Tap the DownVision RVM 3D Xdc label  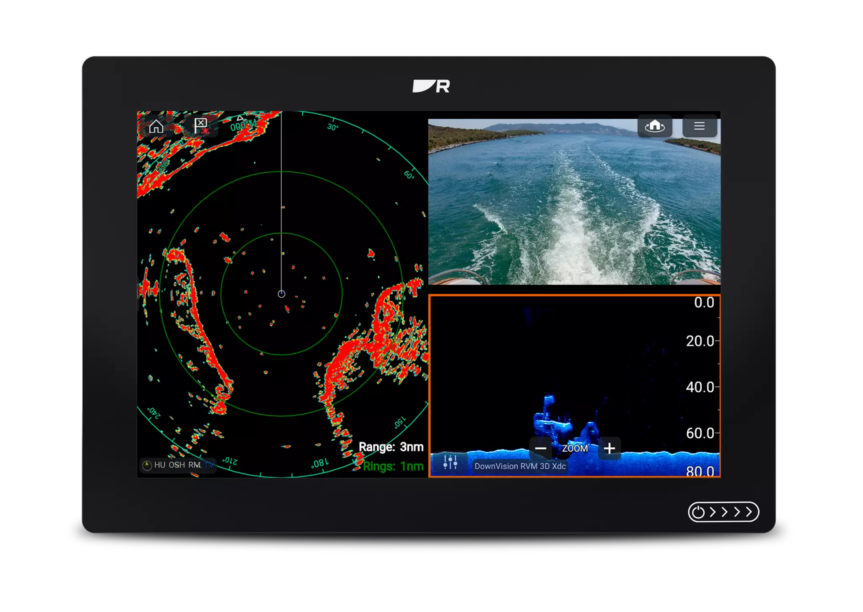point(520,466)
